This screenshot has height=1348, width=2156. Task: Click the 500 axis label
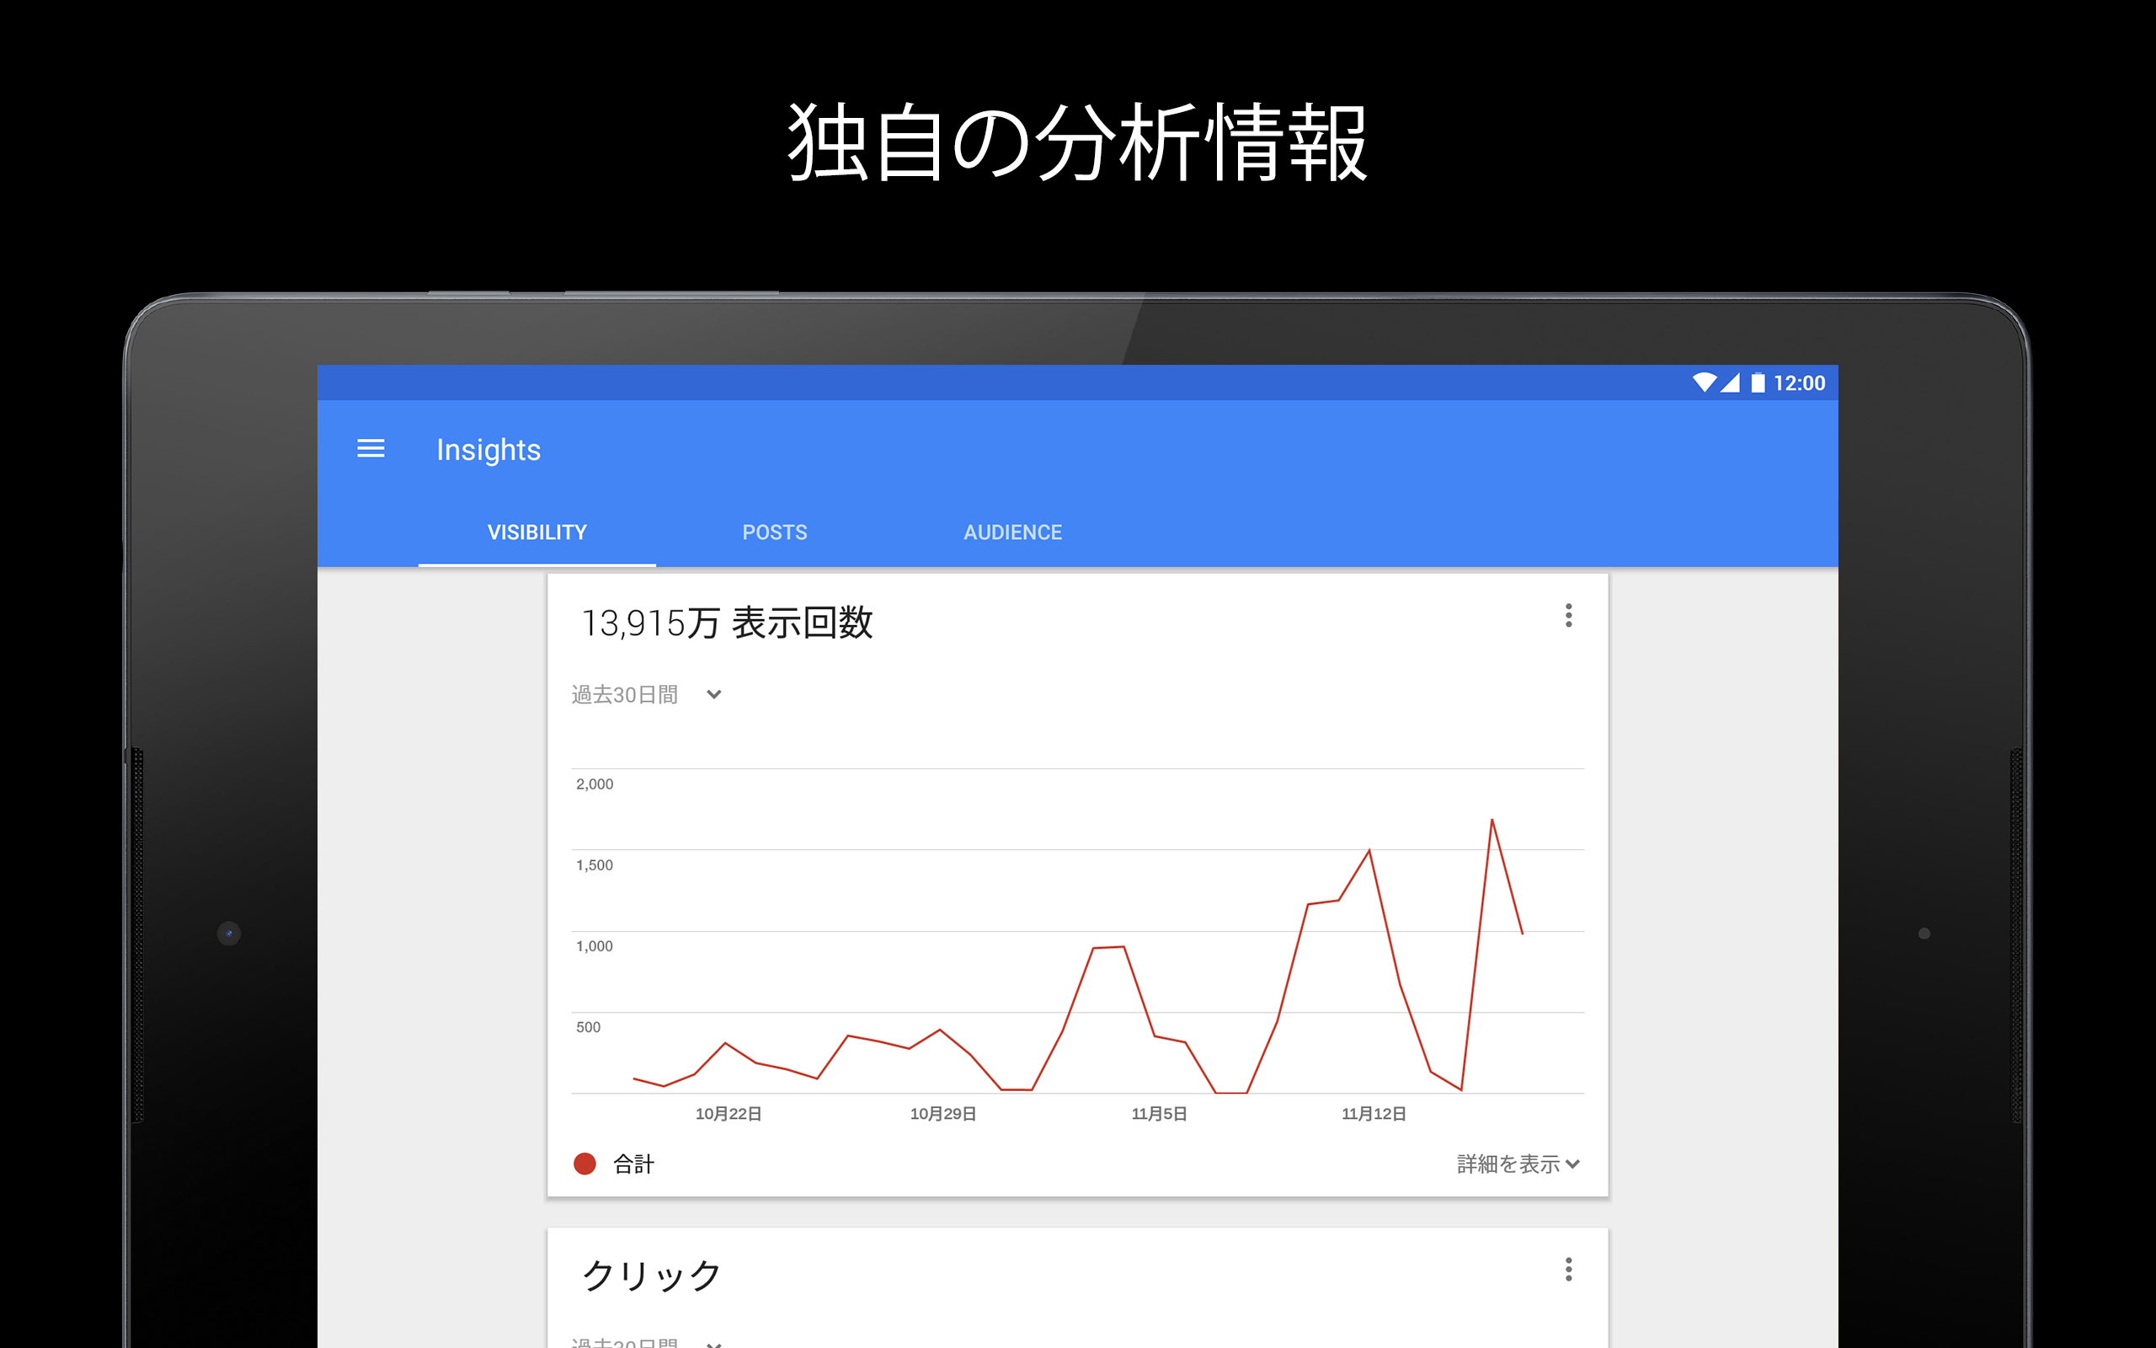point(588,1027)
